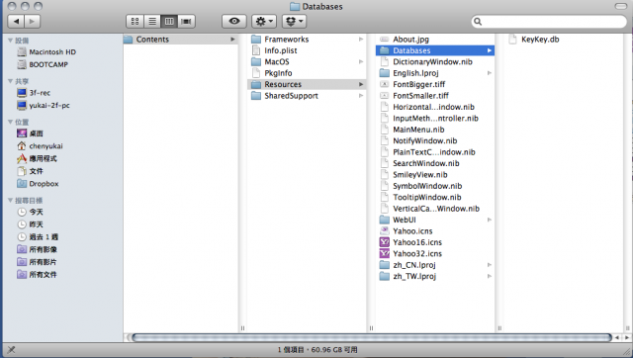Open the 文件 documents folder in sidebar
This screenshot has height=358, width=633.
[30, 171]
